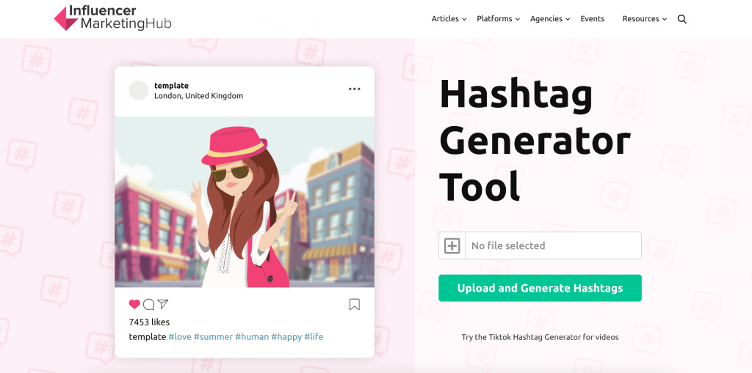Screen dimensions: 752x373
Task: Click the Influencer Marketing Hub logo
Action: 112,18
